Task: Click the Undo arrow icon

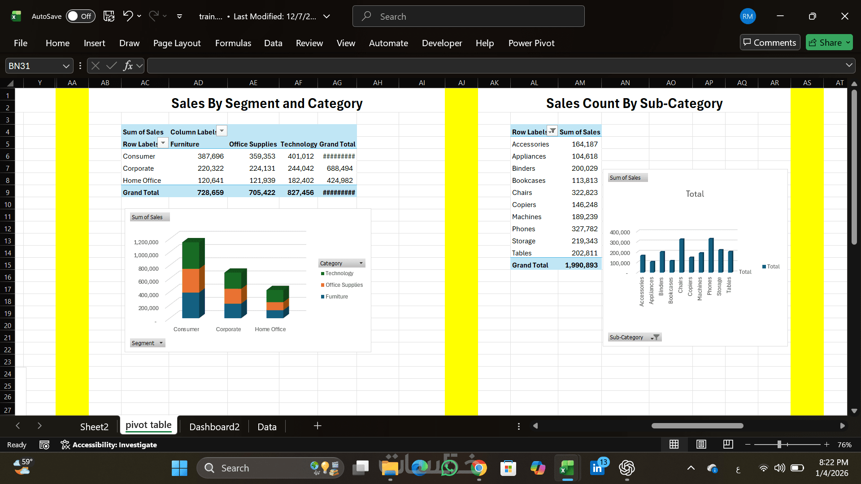Action: point(128,16)
